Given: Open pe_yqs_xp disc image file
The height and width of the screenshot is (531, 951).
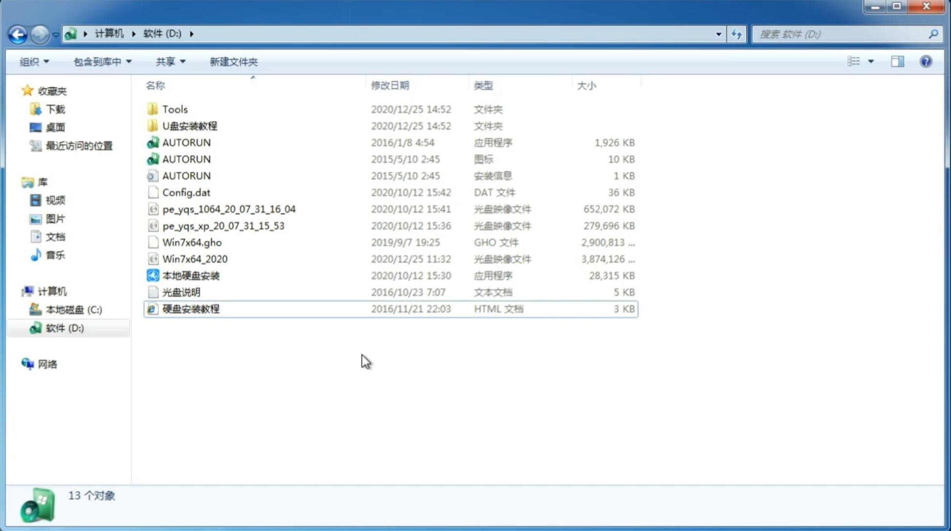Looking at the screenshot, I should pos(223,225).
